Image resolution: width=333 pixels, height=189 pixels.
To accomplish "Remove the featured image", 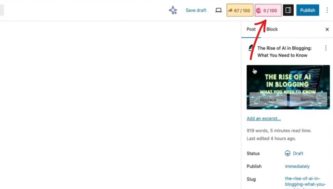I will (308, 100).
